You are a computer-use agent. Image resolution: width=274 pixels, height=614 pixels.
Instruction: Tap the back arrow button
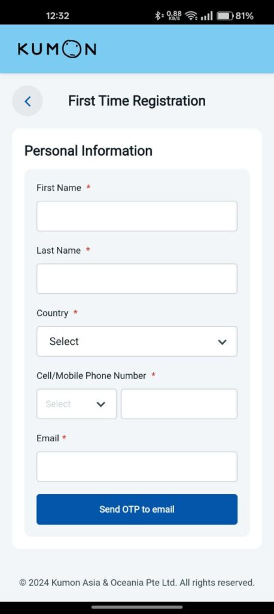coord(28,101)
